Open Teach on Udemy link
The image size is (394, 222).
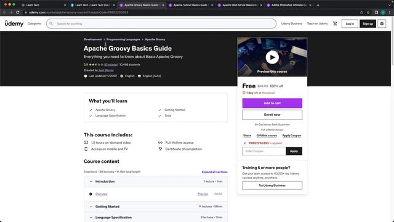pos(317,23)
